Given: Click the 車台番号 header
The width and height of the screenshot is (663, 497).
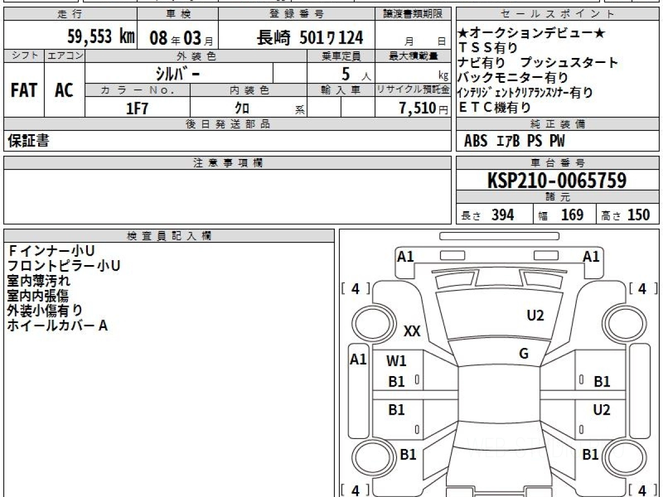Looking at the screenshot, I should click(558, 163).
